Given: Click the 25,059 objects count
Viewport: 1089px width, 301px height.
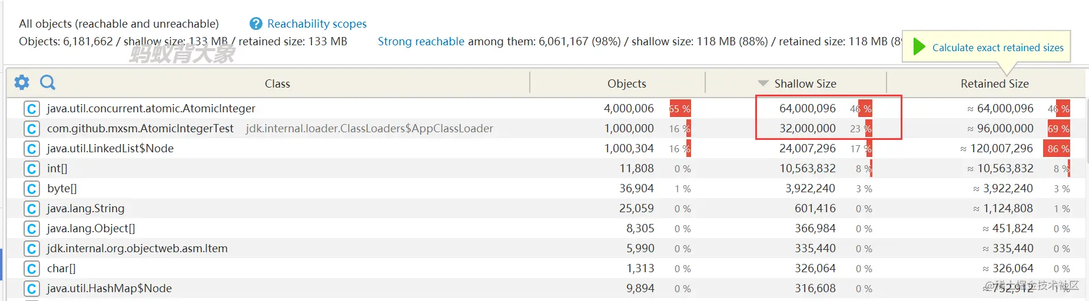Looking at the screenshot, I should point(636,209).
